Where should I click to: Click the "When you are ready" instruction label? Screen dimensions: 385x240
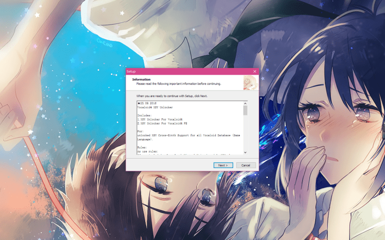point(172,96)
